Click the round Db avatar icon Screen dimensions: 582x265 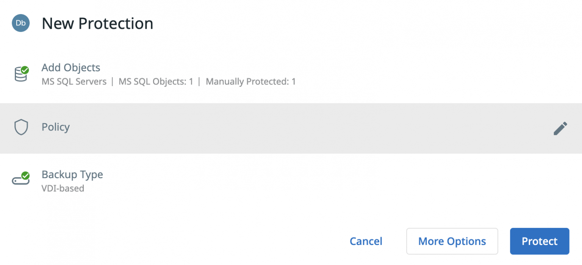[x=21, y=23]
